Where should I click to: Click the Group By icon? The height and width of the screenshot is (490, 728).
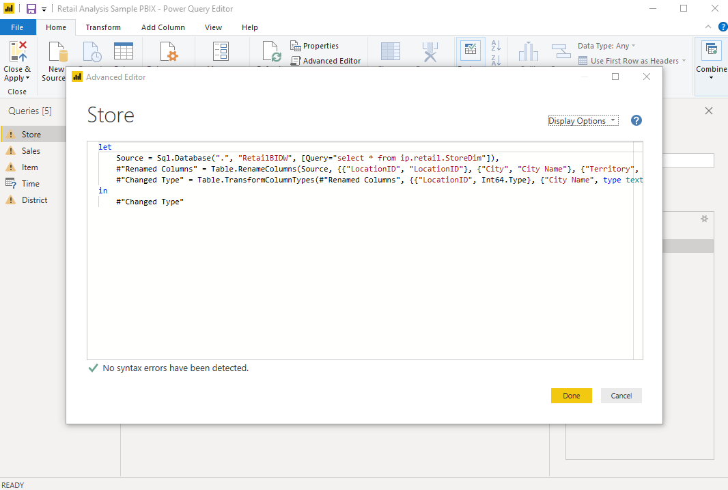[x=561, y=51]
